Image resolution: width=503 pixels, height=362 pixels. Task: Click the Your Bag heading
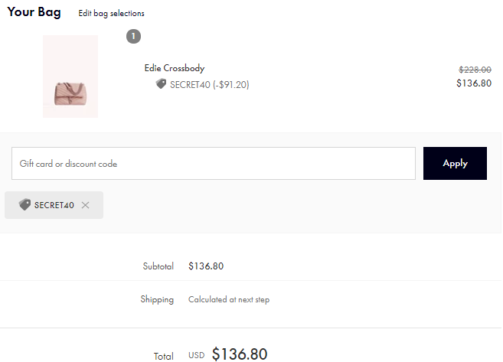coord(34,12)
